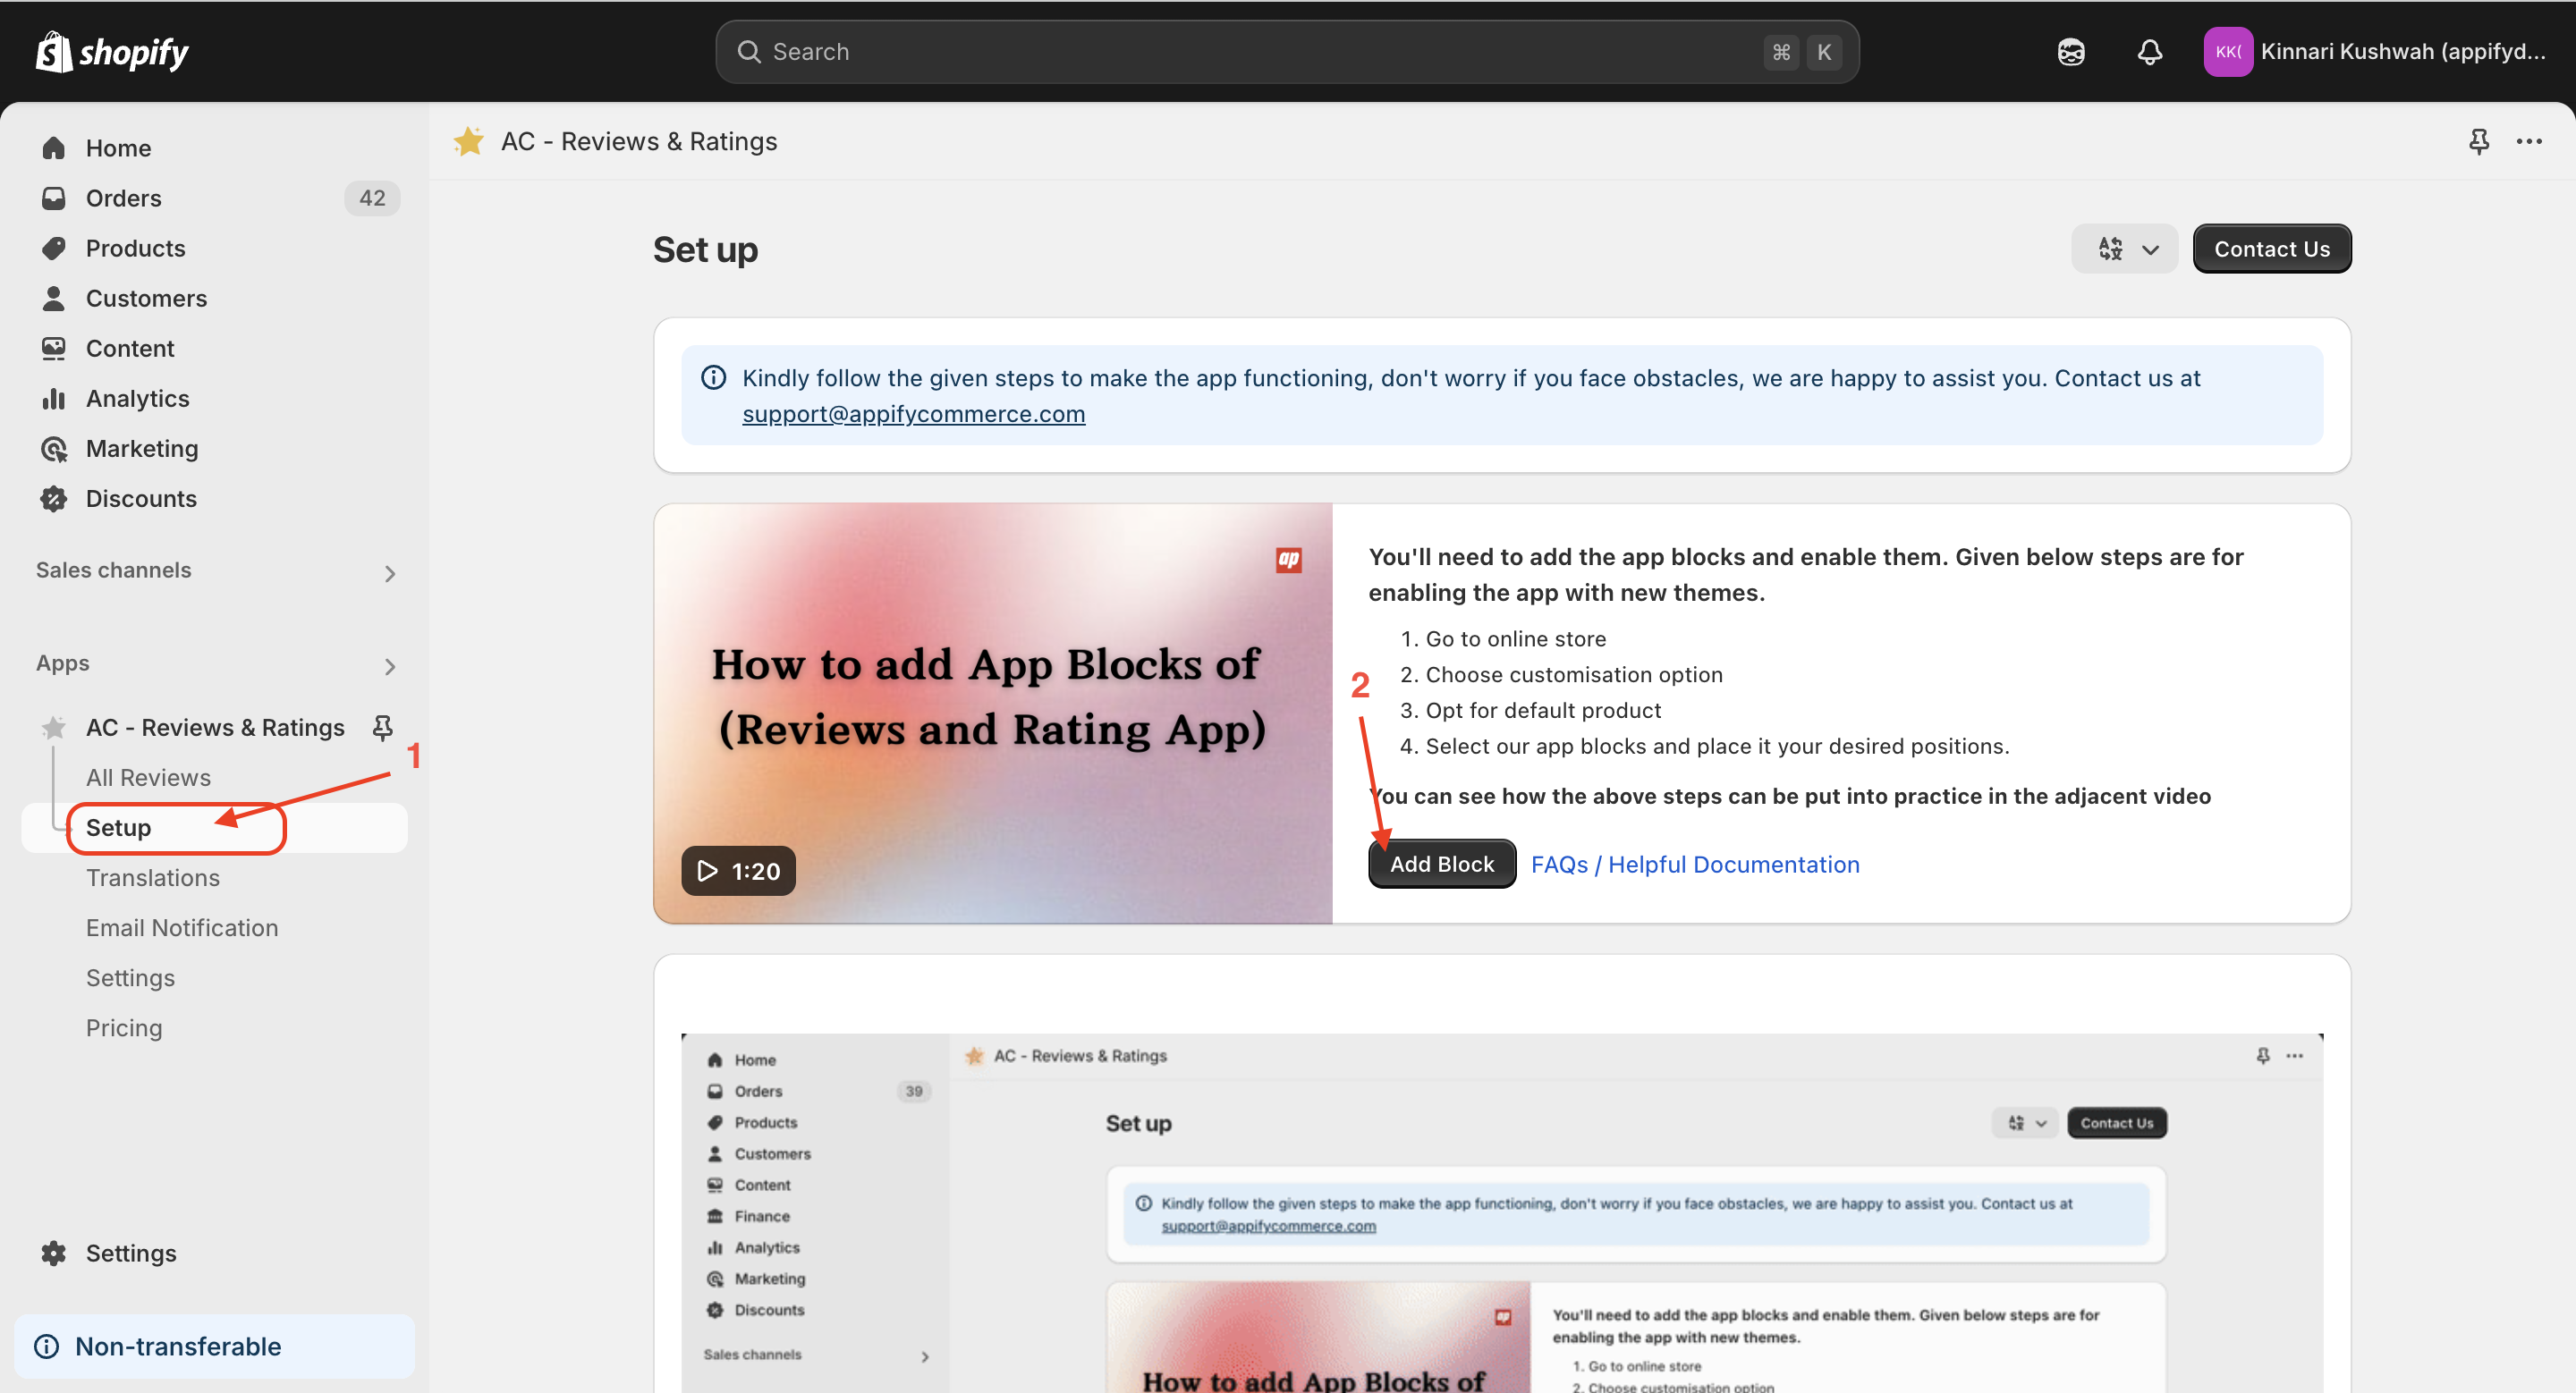Click the Add Block button
This screenshot has width=2576, height=1393.
[1442, 863]
